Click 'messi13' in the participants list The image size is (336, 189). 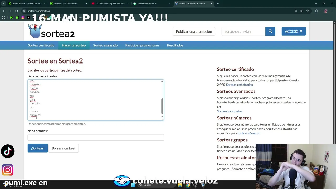tap(35, 104)
